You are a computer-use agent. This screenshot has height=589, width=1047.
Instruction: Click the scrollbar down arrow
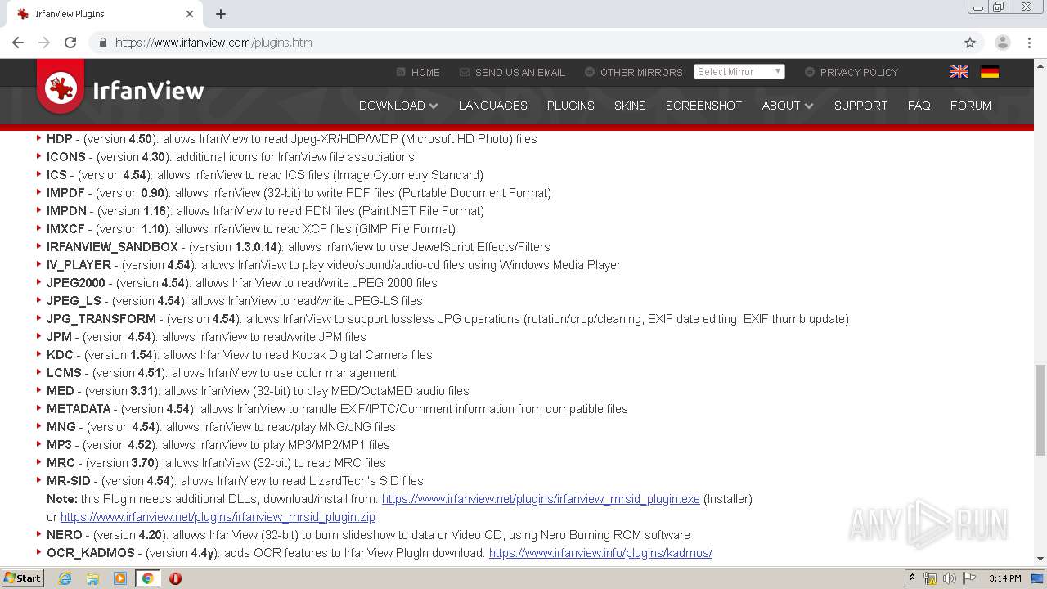1040,560
